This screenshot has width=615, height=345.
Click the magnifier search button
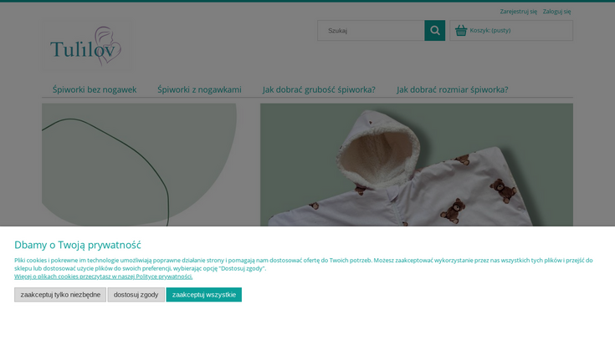pos(434,31)
